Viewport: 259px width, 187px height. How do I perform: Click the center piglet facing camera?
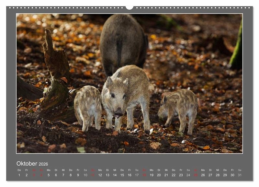pyautogui.click(x=126, y=98)
